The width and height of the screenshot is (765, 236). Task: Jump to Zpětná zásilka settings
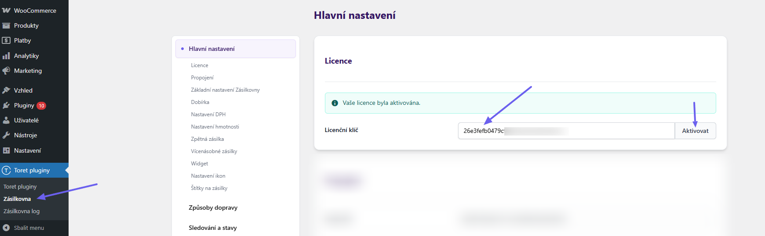[x=208, y=139]
